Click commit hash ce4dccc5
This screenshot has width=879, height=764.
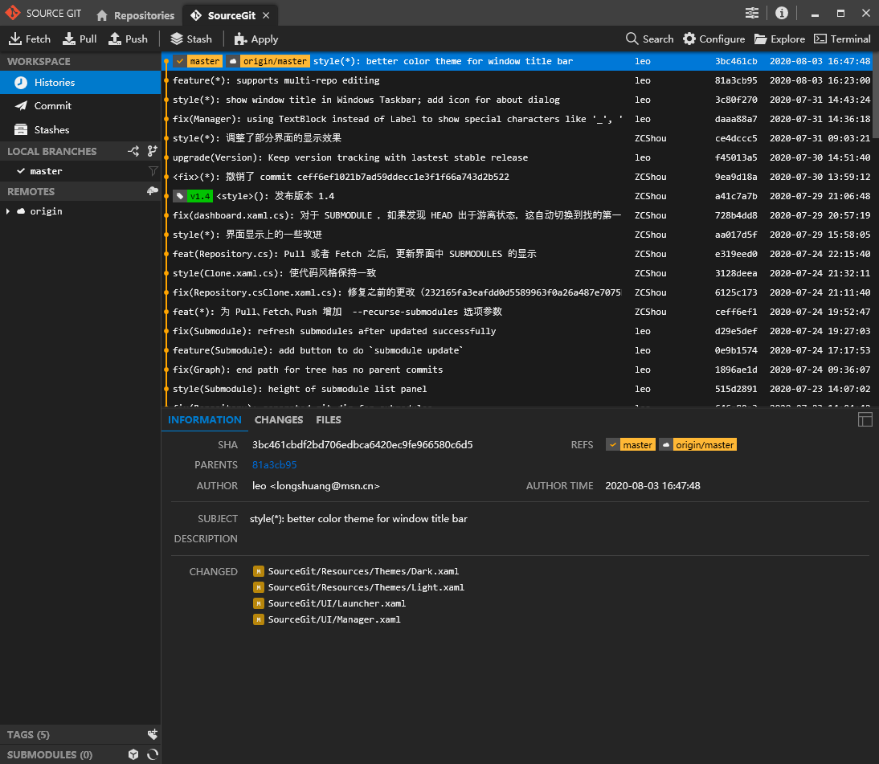coord(735,138)
